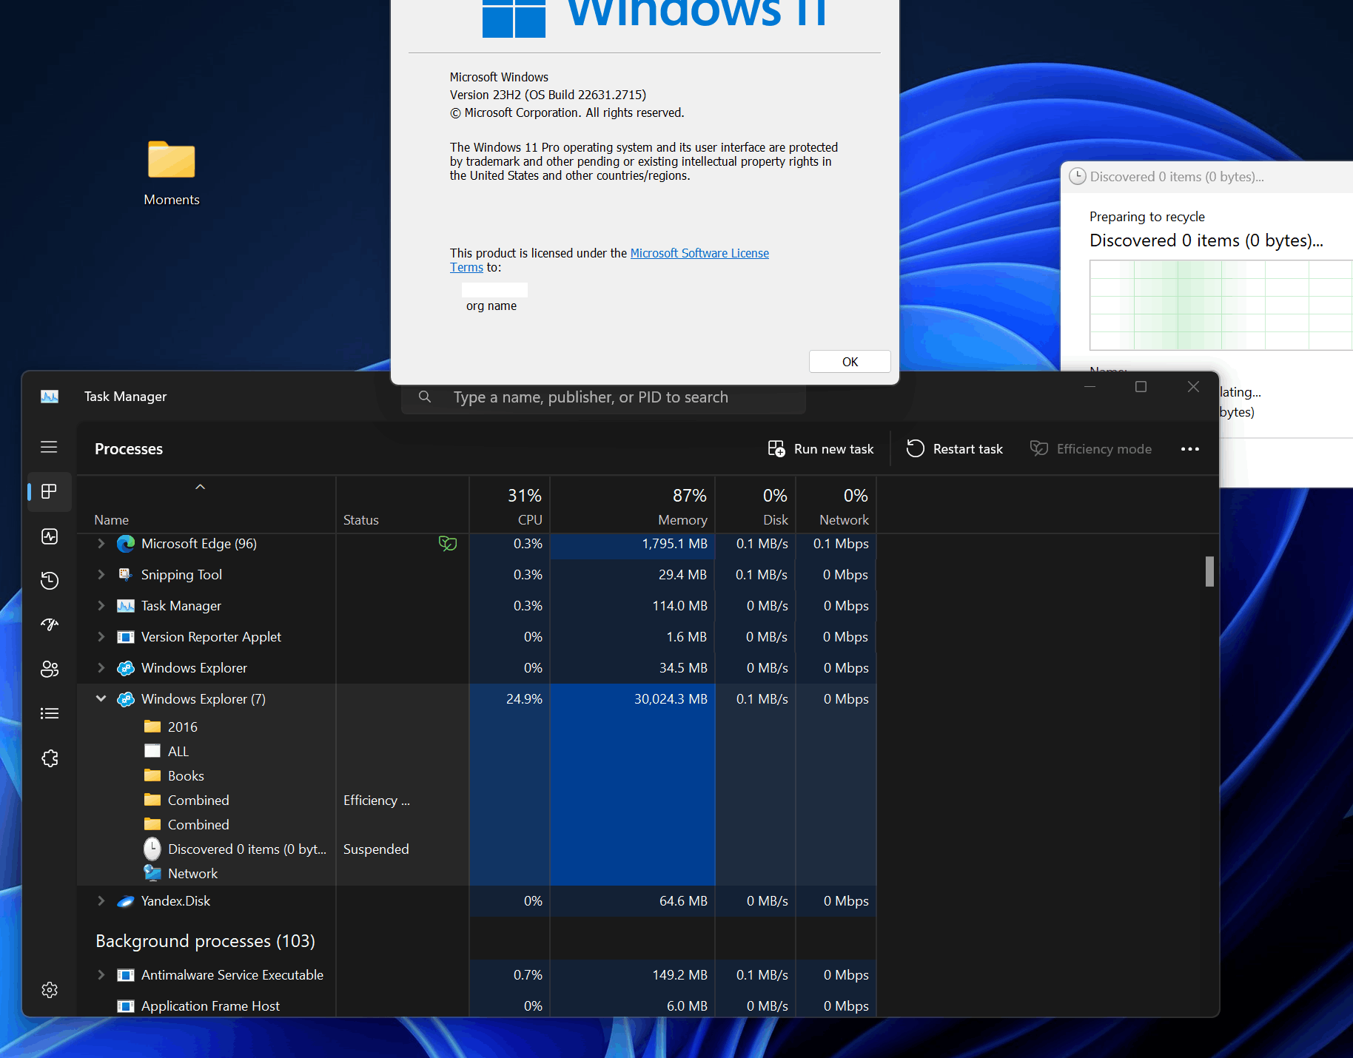Open App history page in sidebar
Screen dimensions: 1353x1058
[50, 581]
